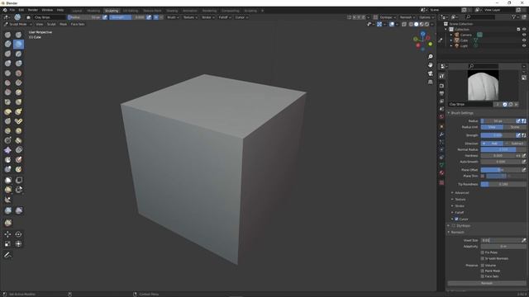Viewport: 529px width, 297px height.
Task: Switch perspective/orthographic grid icon
Action: 430,82
